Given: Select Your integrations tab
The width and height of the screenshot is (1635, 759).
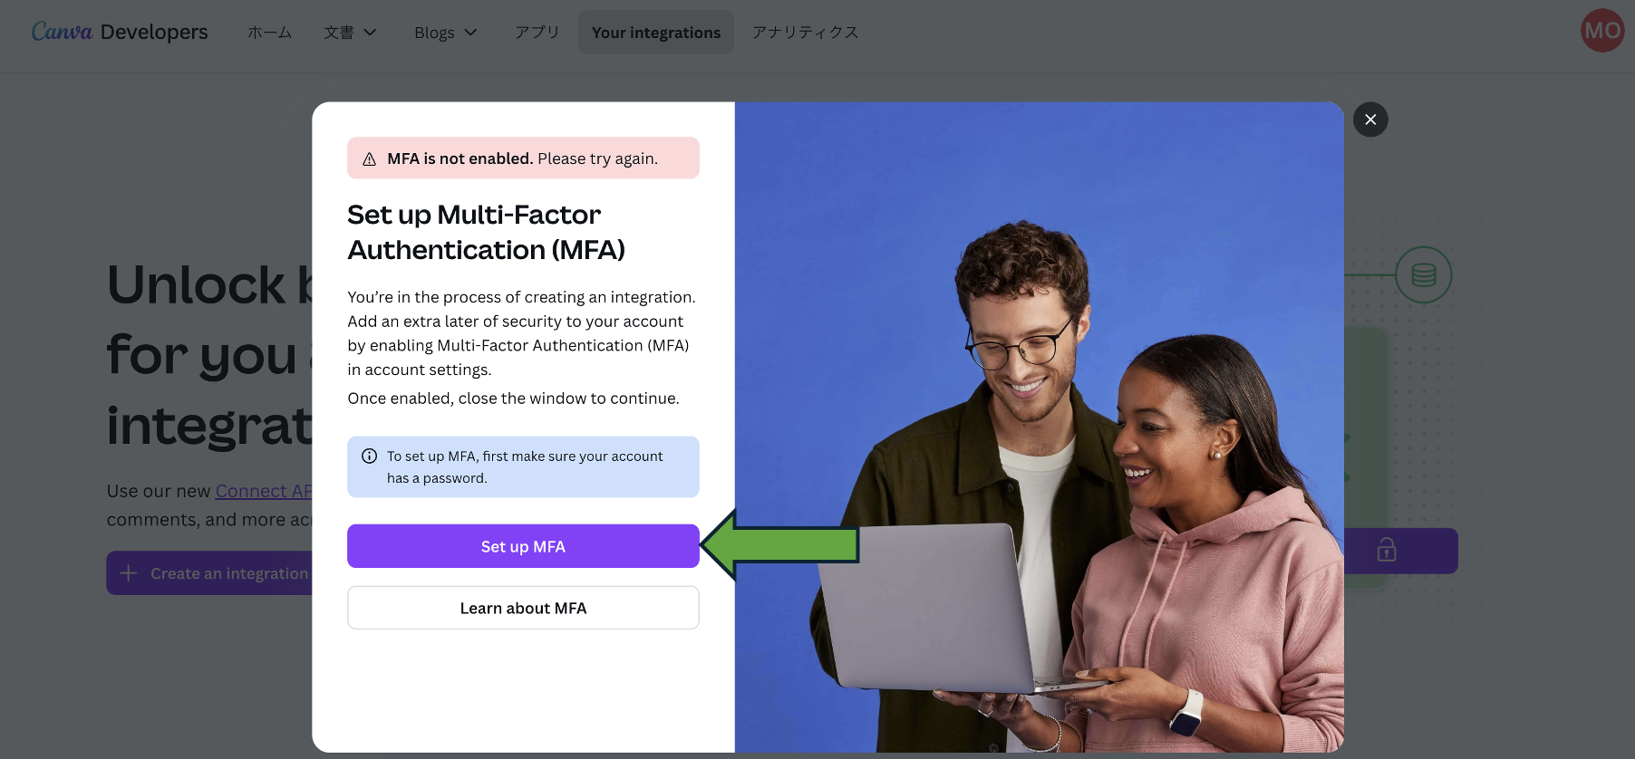Looking at the screenshot, I should pyautogui.click(x=656, y=33).
